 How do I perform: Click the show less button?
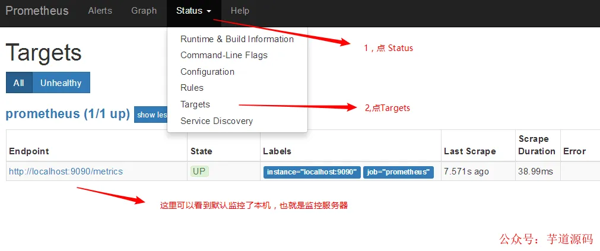click(151, 115)
